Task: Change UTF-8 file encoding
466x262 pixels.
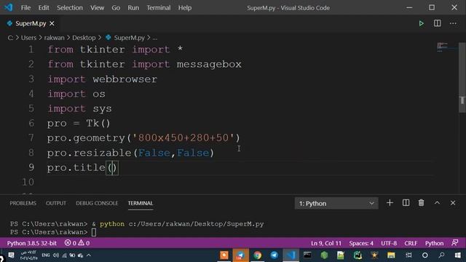Action: [x=389, y=243]
